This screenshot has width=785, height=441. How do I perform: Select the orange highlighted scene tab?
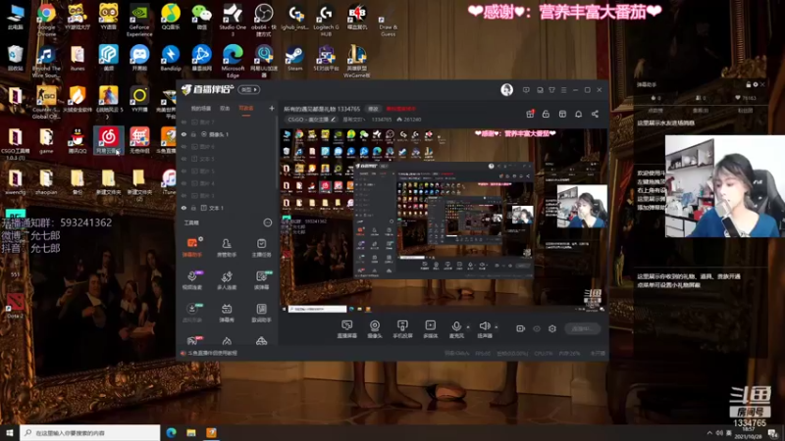(246, 109)
